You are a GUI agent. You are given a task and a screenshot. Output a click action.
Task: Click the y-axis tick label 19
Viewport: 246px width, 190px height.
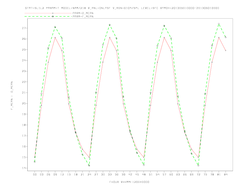pos(24,114)
